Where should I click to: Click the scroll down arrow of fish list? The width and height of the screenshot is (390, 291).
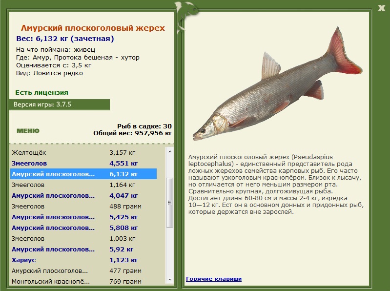170,280
